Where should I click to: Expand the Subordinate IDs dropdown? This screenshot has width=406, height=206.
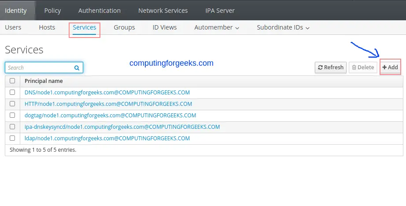(283, 27)
